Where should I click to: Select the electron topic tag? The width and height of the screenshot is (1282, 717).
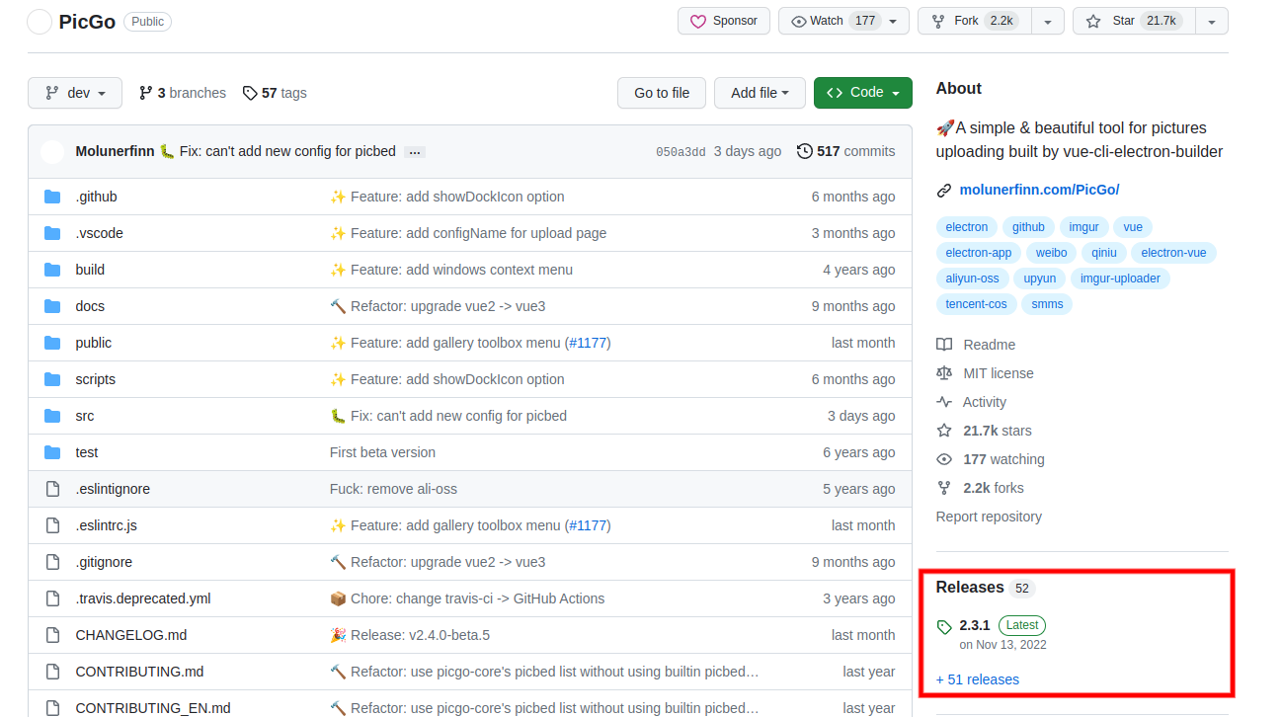click(x=966, y=227)
